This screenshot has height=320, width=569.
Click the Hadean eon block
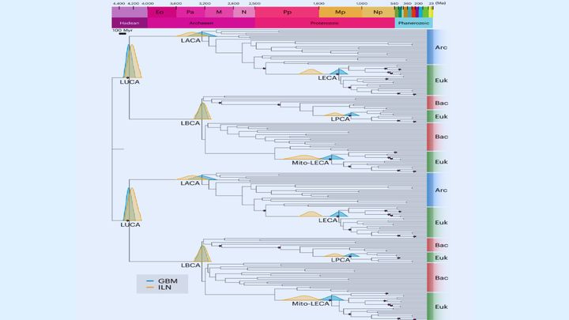point(130,24)
